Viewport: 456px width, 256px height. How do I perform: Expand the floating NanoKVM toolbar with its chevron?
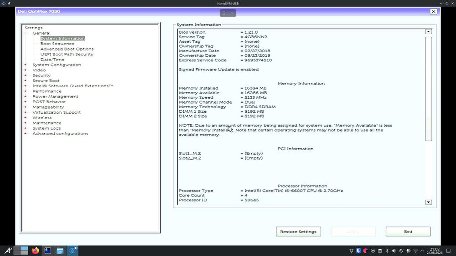(x=232, y=13)
